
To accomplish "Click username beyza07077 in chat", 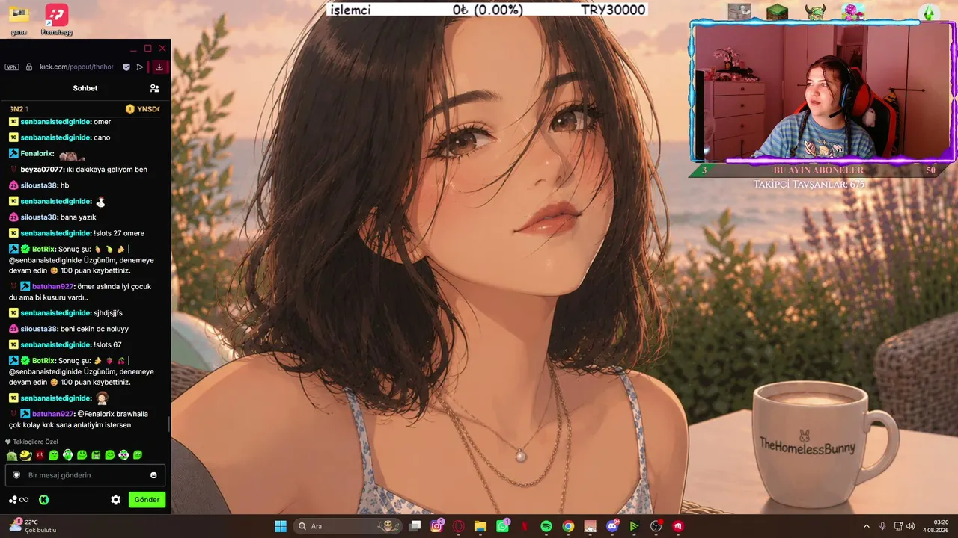I will pos(43,170).
